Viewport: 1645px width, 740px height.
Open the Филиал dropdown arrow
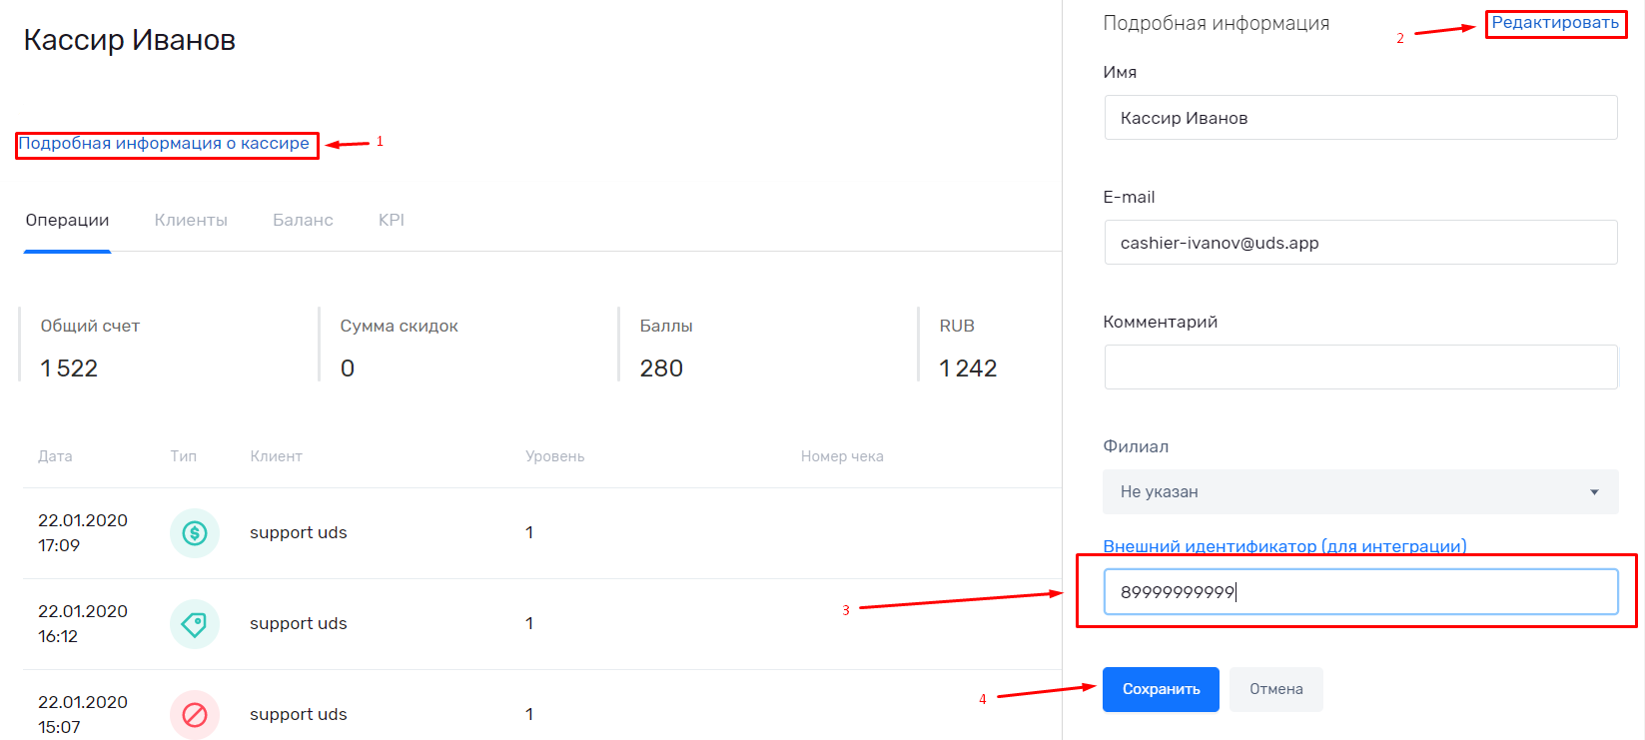pos(1594,492)
